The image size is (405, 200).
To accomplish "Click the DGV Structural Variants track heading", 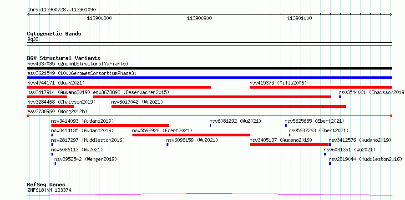I will (64, 58).
